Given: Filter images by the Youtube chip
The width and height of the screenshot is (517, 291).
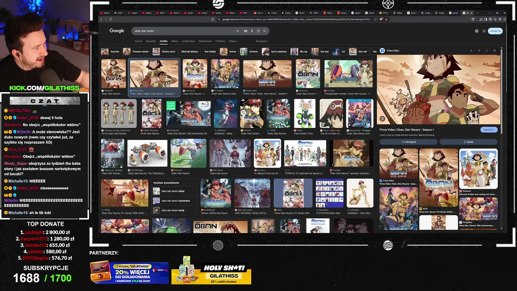Looking at the screenshot, I should click(111, 51).
